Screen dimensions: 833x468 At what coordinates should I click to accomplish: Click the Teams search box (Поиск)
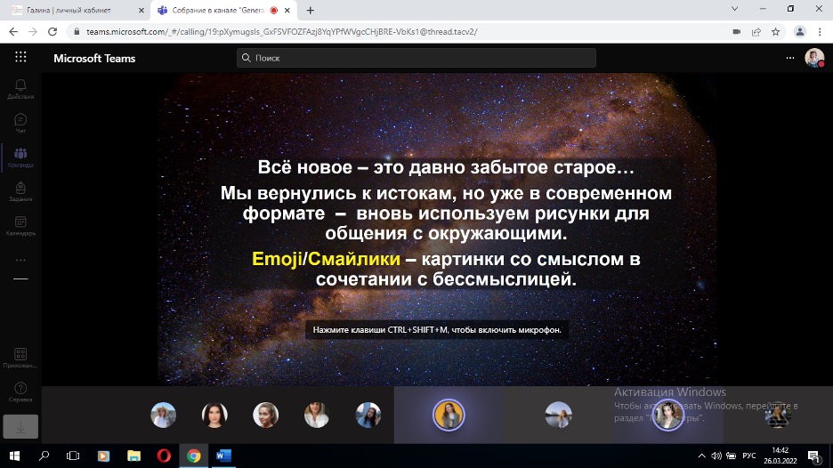416,58
